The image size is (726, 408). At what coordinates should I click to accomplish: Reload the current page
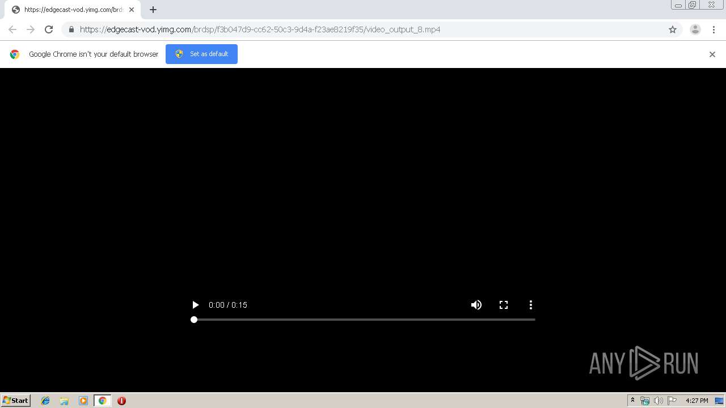tap(49, 29)
